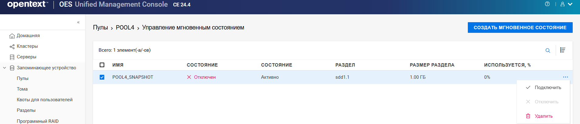Open the user account menu

coord(566,4)
